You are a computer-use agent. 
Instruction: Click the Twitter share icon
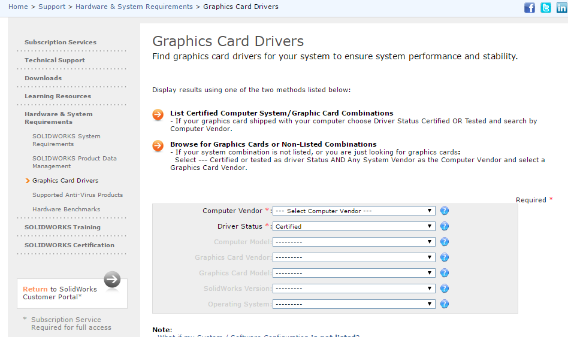pos(545,8)
